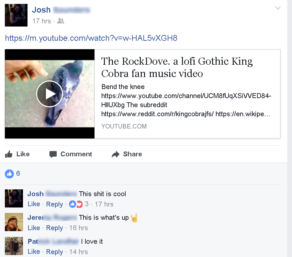
Task: Click Josh's profile picture in post header
Action: click(16, 15)
